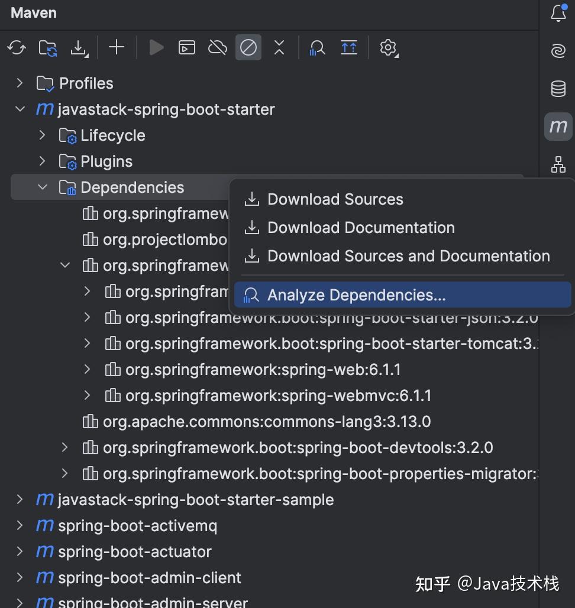Expand the Profiles node

[x=20, y=83]
